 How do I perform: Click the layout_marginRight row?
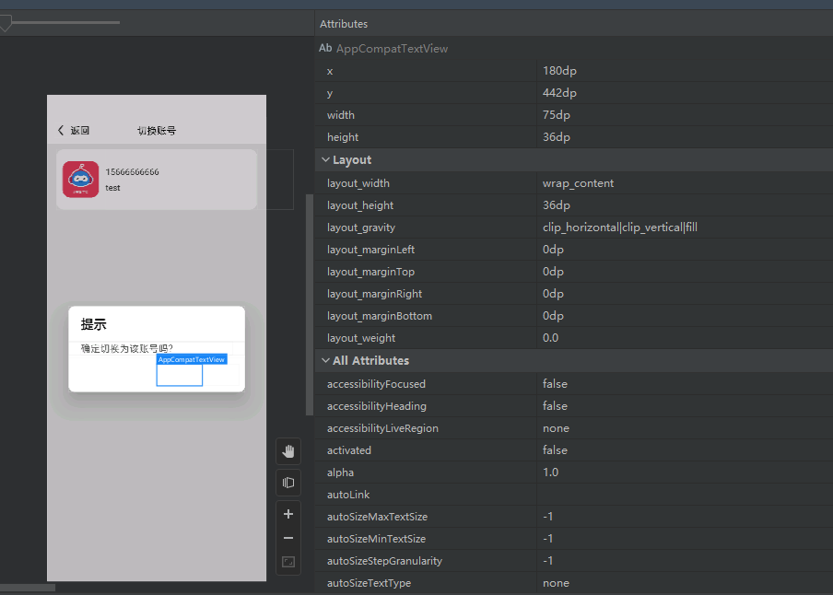coord(574,294)
